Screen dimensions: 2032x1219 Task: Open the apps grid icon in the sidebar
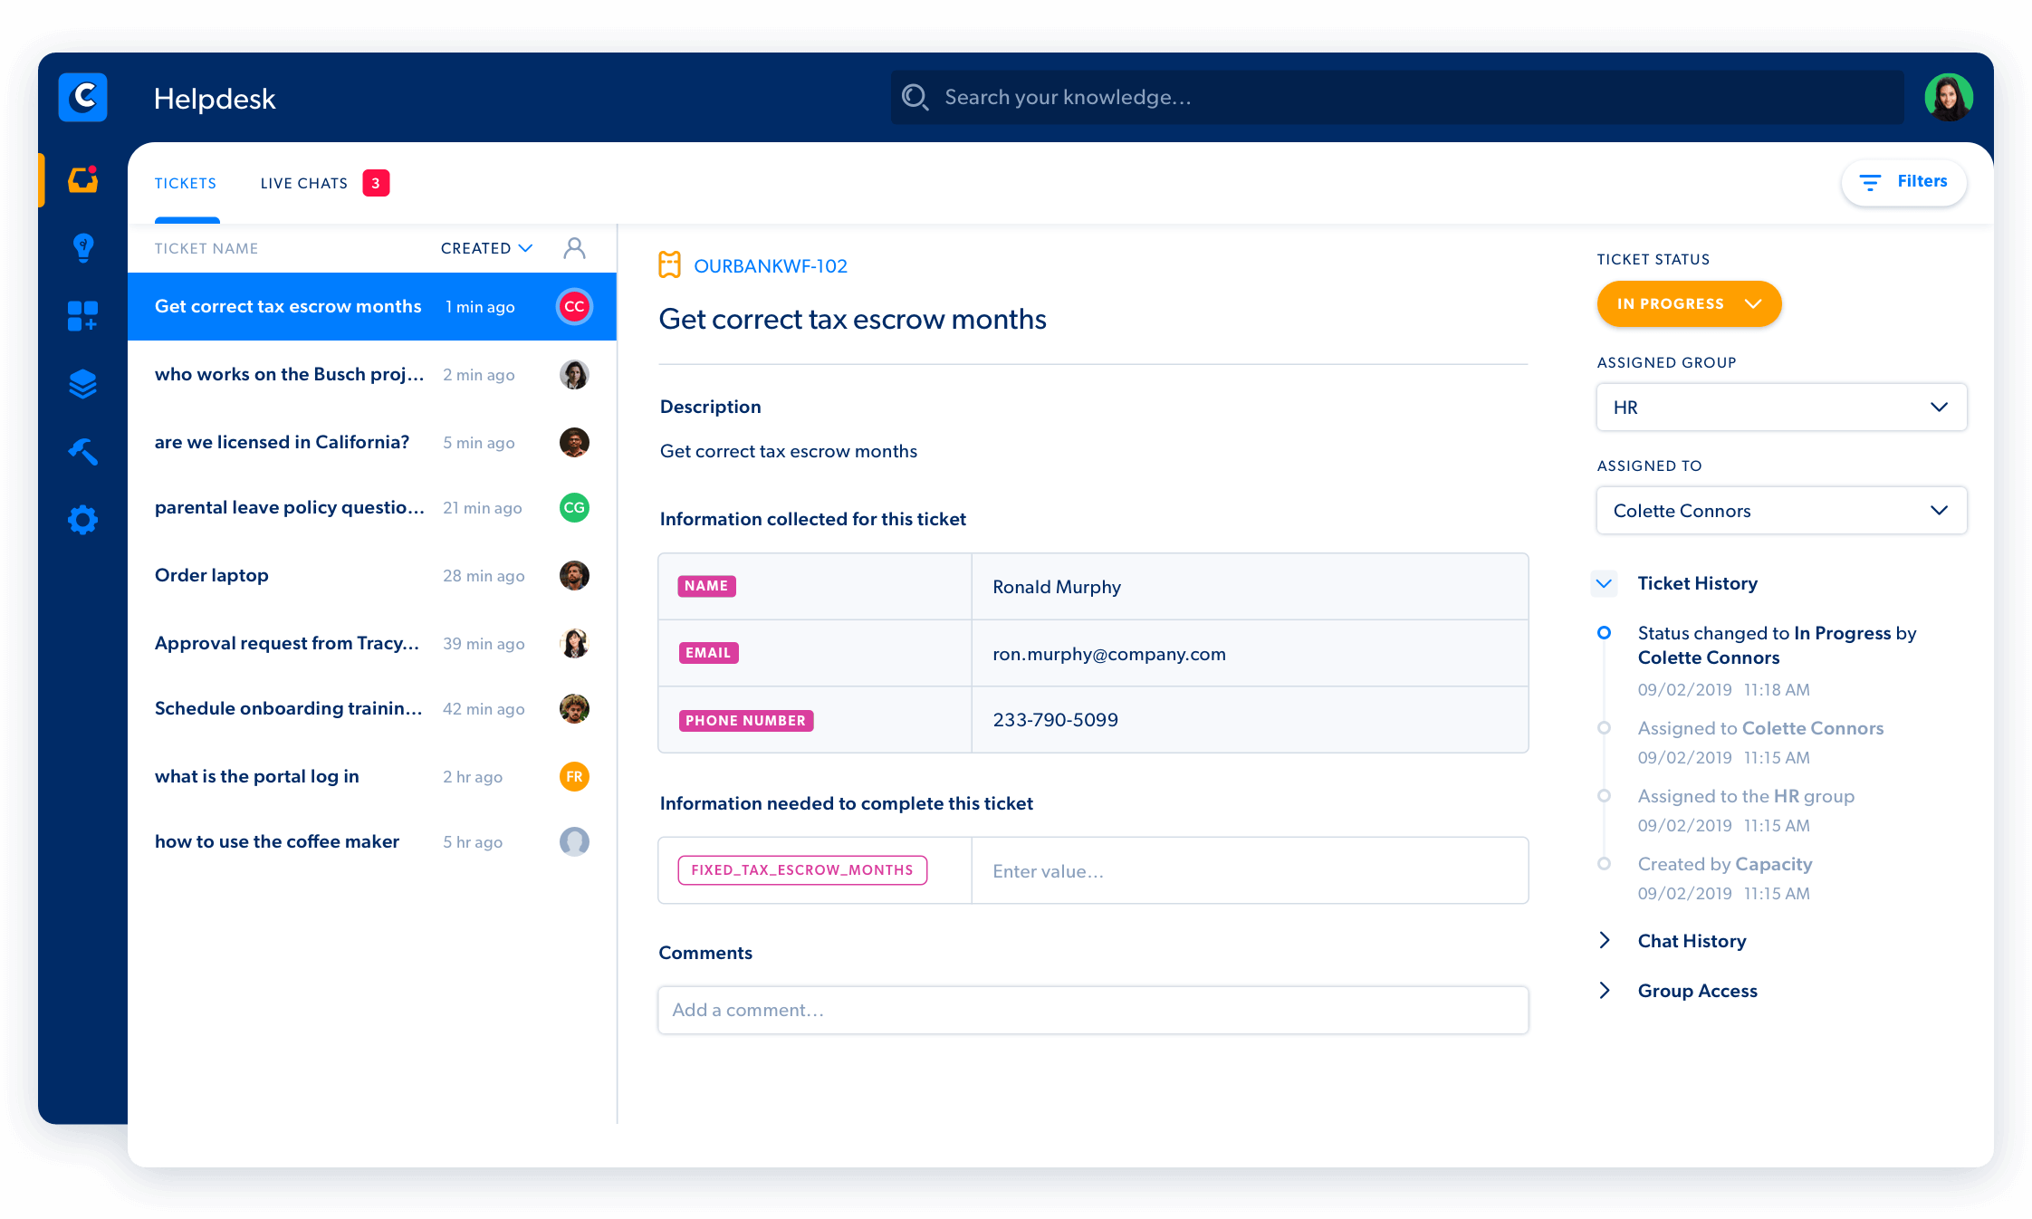pyautogui.click(x=82, y=315)
